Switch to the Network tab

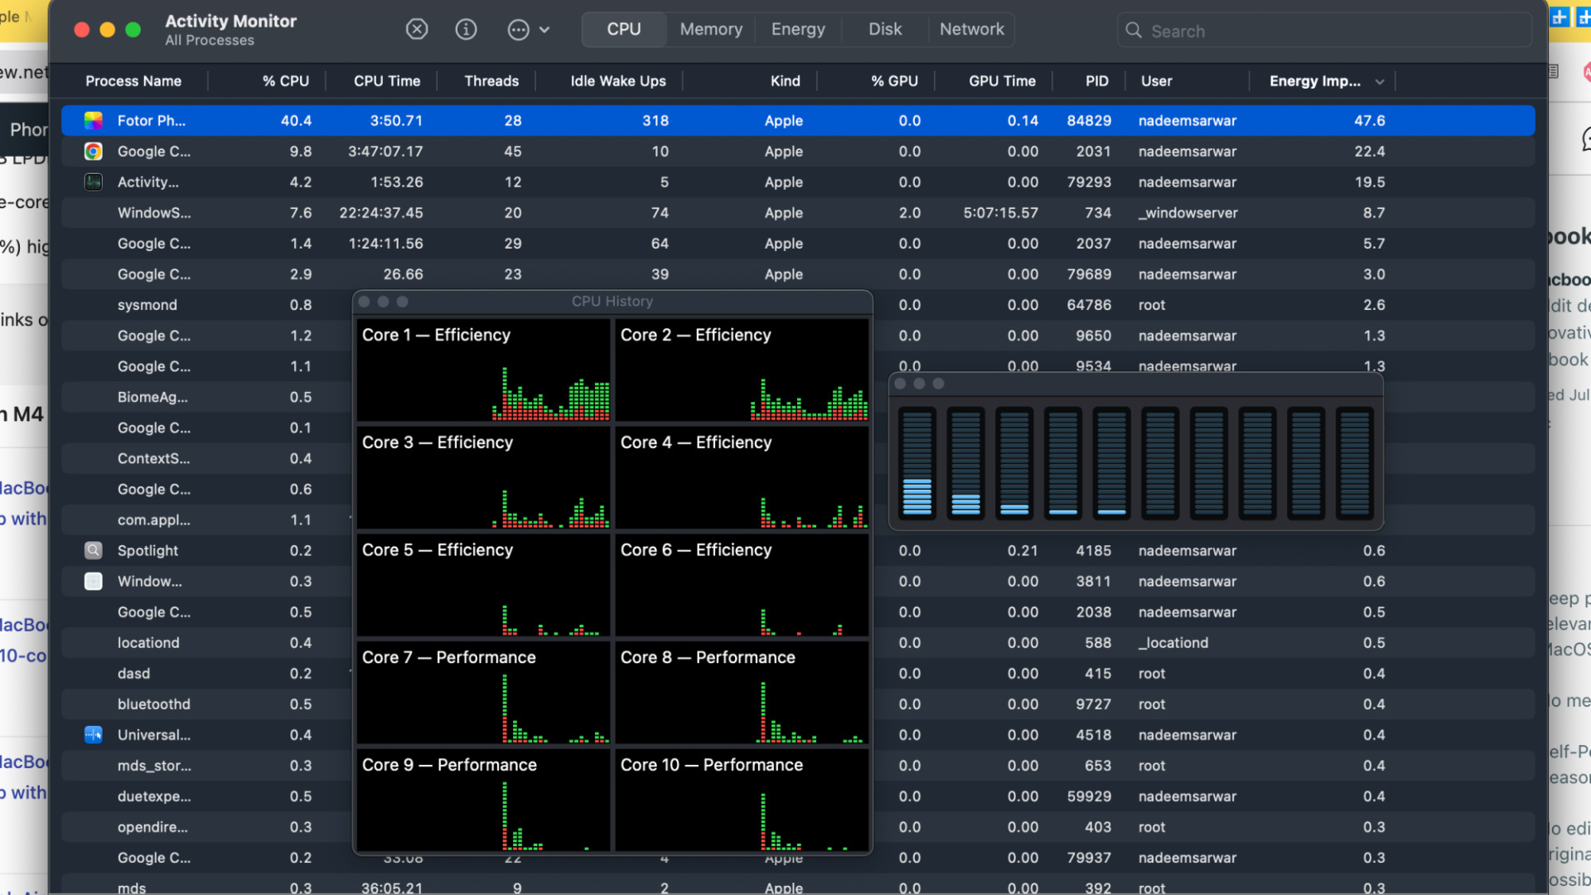tap(971, 29)
